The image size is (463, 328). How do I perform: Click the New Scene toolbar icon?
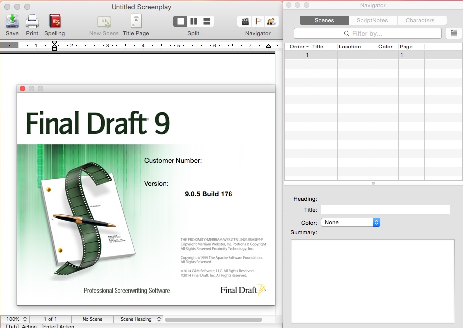coord(104,21)
